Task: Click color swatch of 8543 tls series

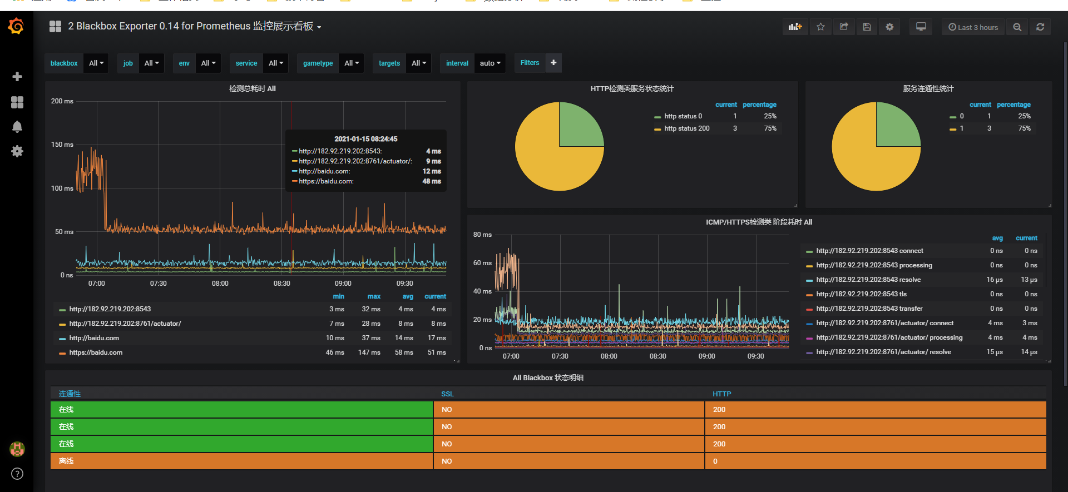Action: pos(810,295)
